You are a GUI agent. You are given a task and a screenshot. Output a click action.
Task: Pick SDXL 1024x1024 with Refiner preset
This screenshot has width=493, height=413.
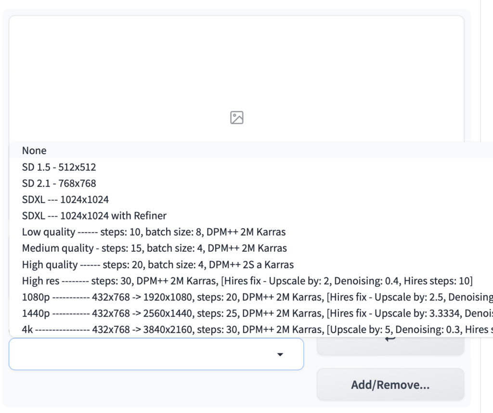[x=251, y=216]
